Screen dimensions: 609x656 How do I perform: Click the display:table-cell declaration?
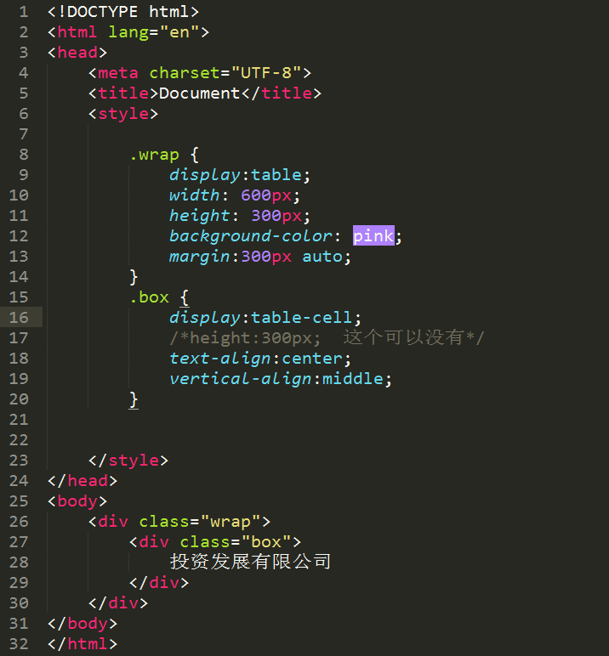click(x=265, y=318)
